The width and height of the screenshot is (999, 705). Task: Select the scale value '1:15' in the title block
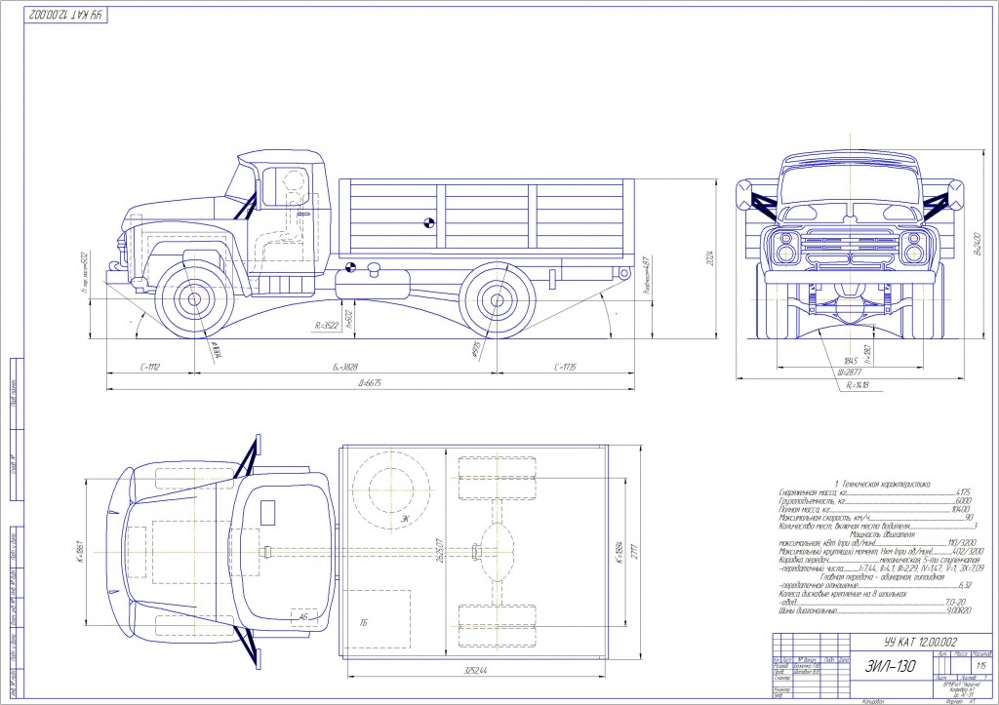(x=981, y=665)
